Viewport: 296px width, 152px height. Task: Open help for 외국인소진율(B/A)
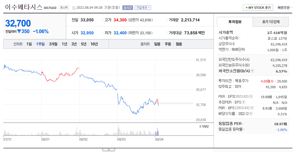(x=252, y=71)
